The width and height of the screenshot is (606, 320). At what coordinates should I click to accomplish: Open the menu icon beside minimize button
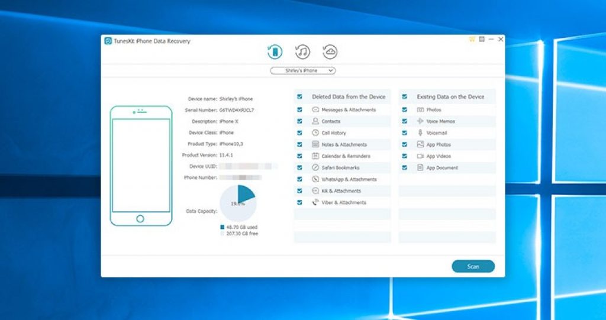click(482, 40)
